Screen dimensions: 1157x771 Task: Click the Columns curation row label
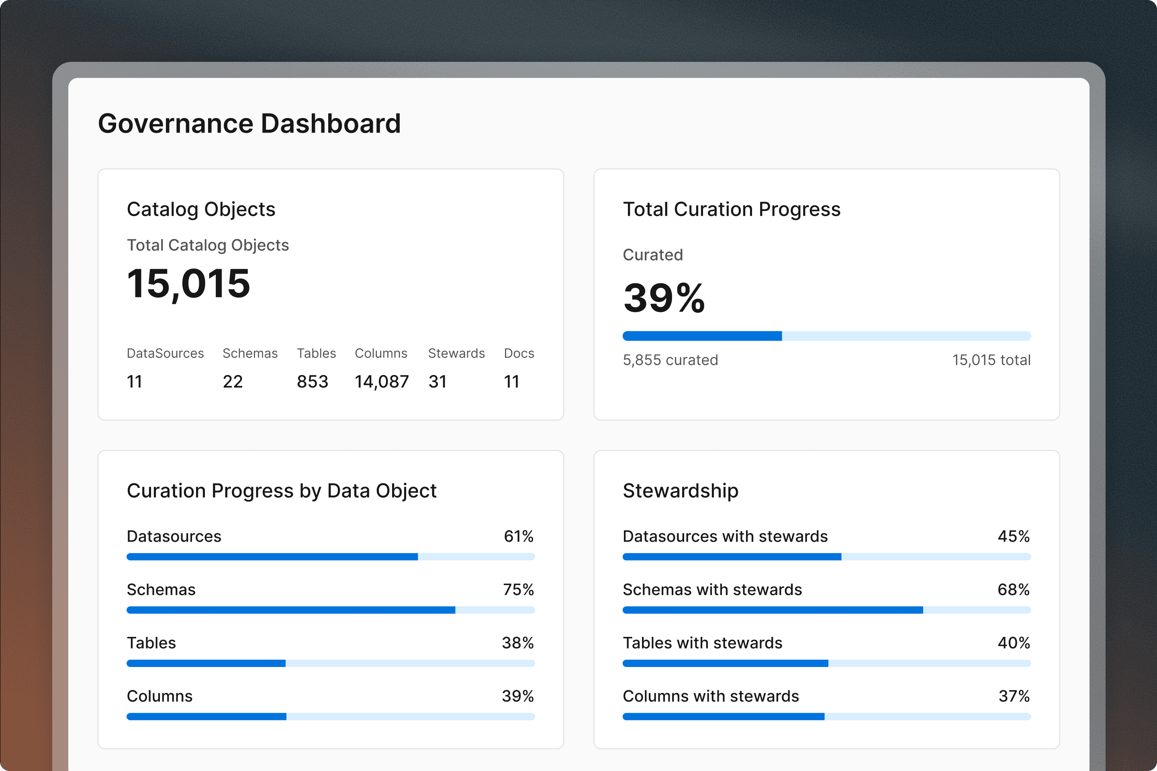[x=160, y=696]
